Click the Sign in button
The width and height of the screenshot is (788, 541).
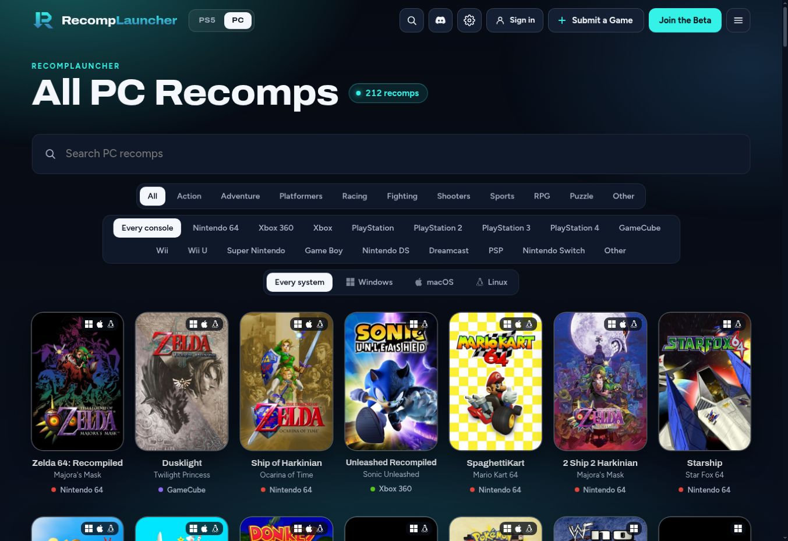[x=515, y=20]
